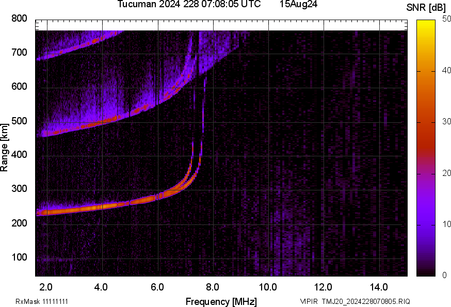Viewport: 451px width, 307px height.
Task: Click the 'Frequency [MHz]' axis label
Action: click(221, 302)
